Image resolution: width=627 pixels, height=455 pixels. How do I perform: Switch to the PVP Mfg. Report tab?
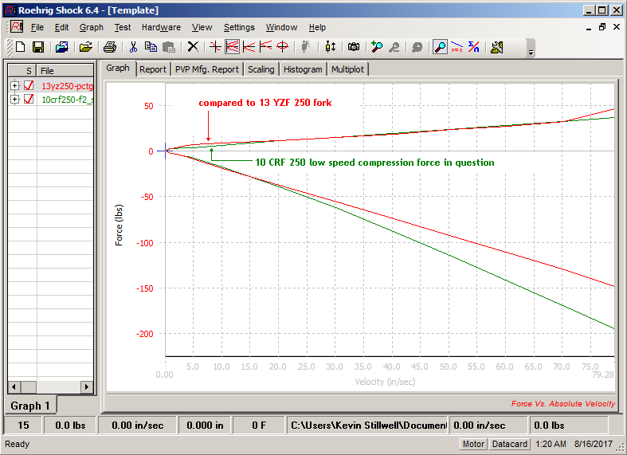point(207,69)
